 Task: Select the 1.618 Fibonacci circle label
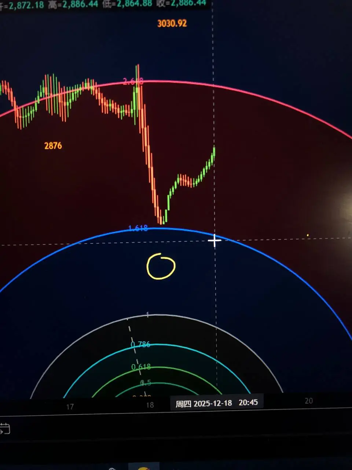click(x=138, y=228)
